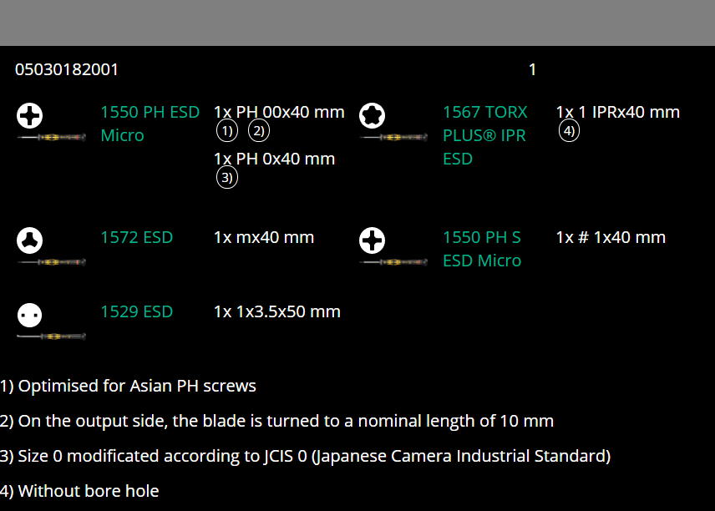
Task: Select the two-hole profile icon for 1529 ESD
Action: click(x=30, y=316)
